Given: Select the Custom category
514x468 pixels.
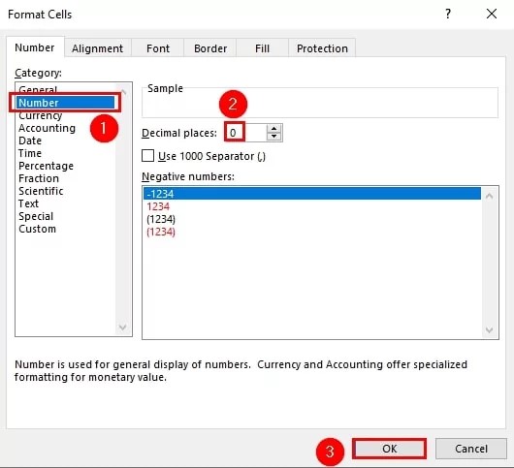Looking at the screenshot, I should point(37,229).
